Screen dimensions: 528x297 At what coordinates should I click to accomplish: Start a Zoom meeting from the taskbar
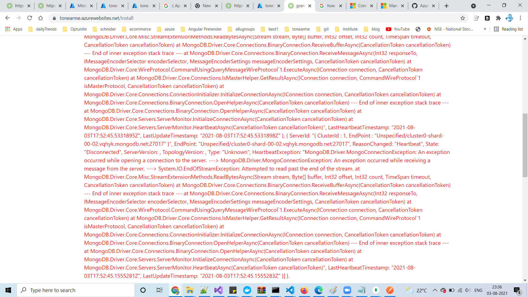click(347, 290)
